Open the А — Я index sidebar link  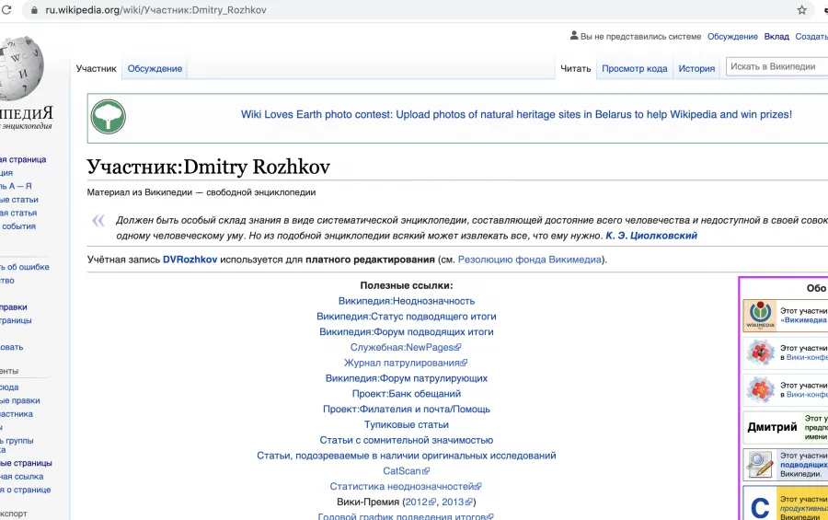pos(16,186)
